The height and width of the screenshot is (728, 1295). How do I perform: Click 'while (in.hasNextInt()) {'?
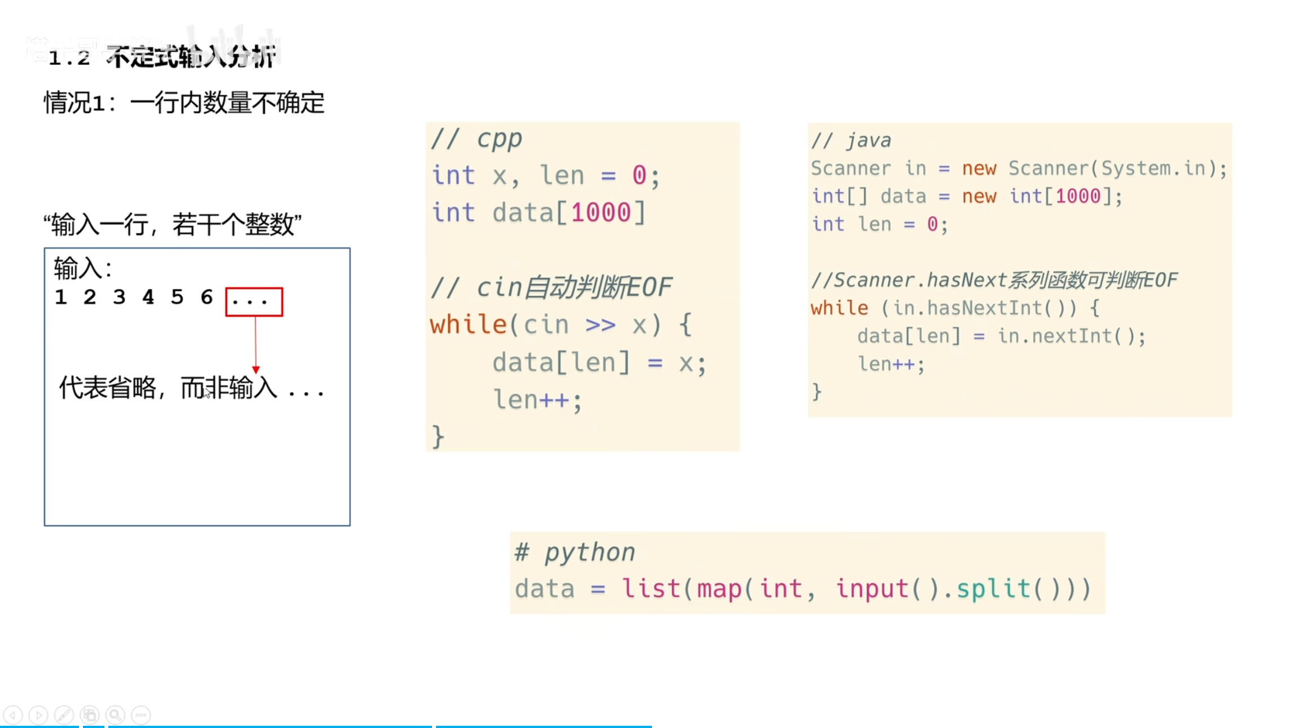pos(955,308)
